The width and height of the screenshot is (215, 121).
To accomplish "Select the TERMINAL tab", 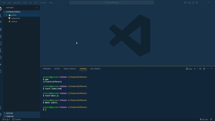I will pos(83,69).
